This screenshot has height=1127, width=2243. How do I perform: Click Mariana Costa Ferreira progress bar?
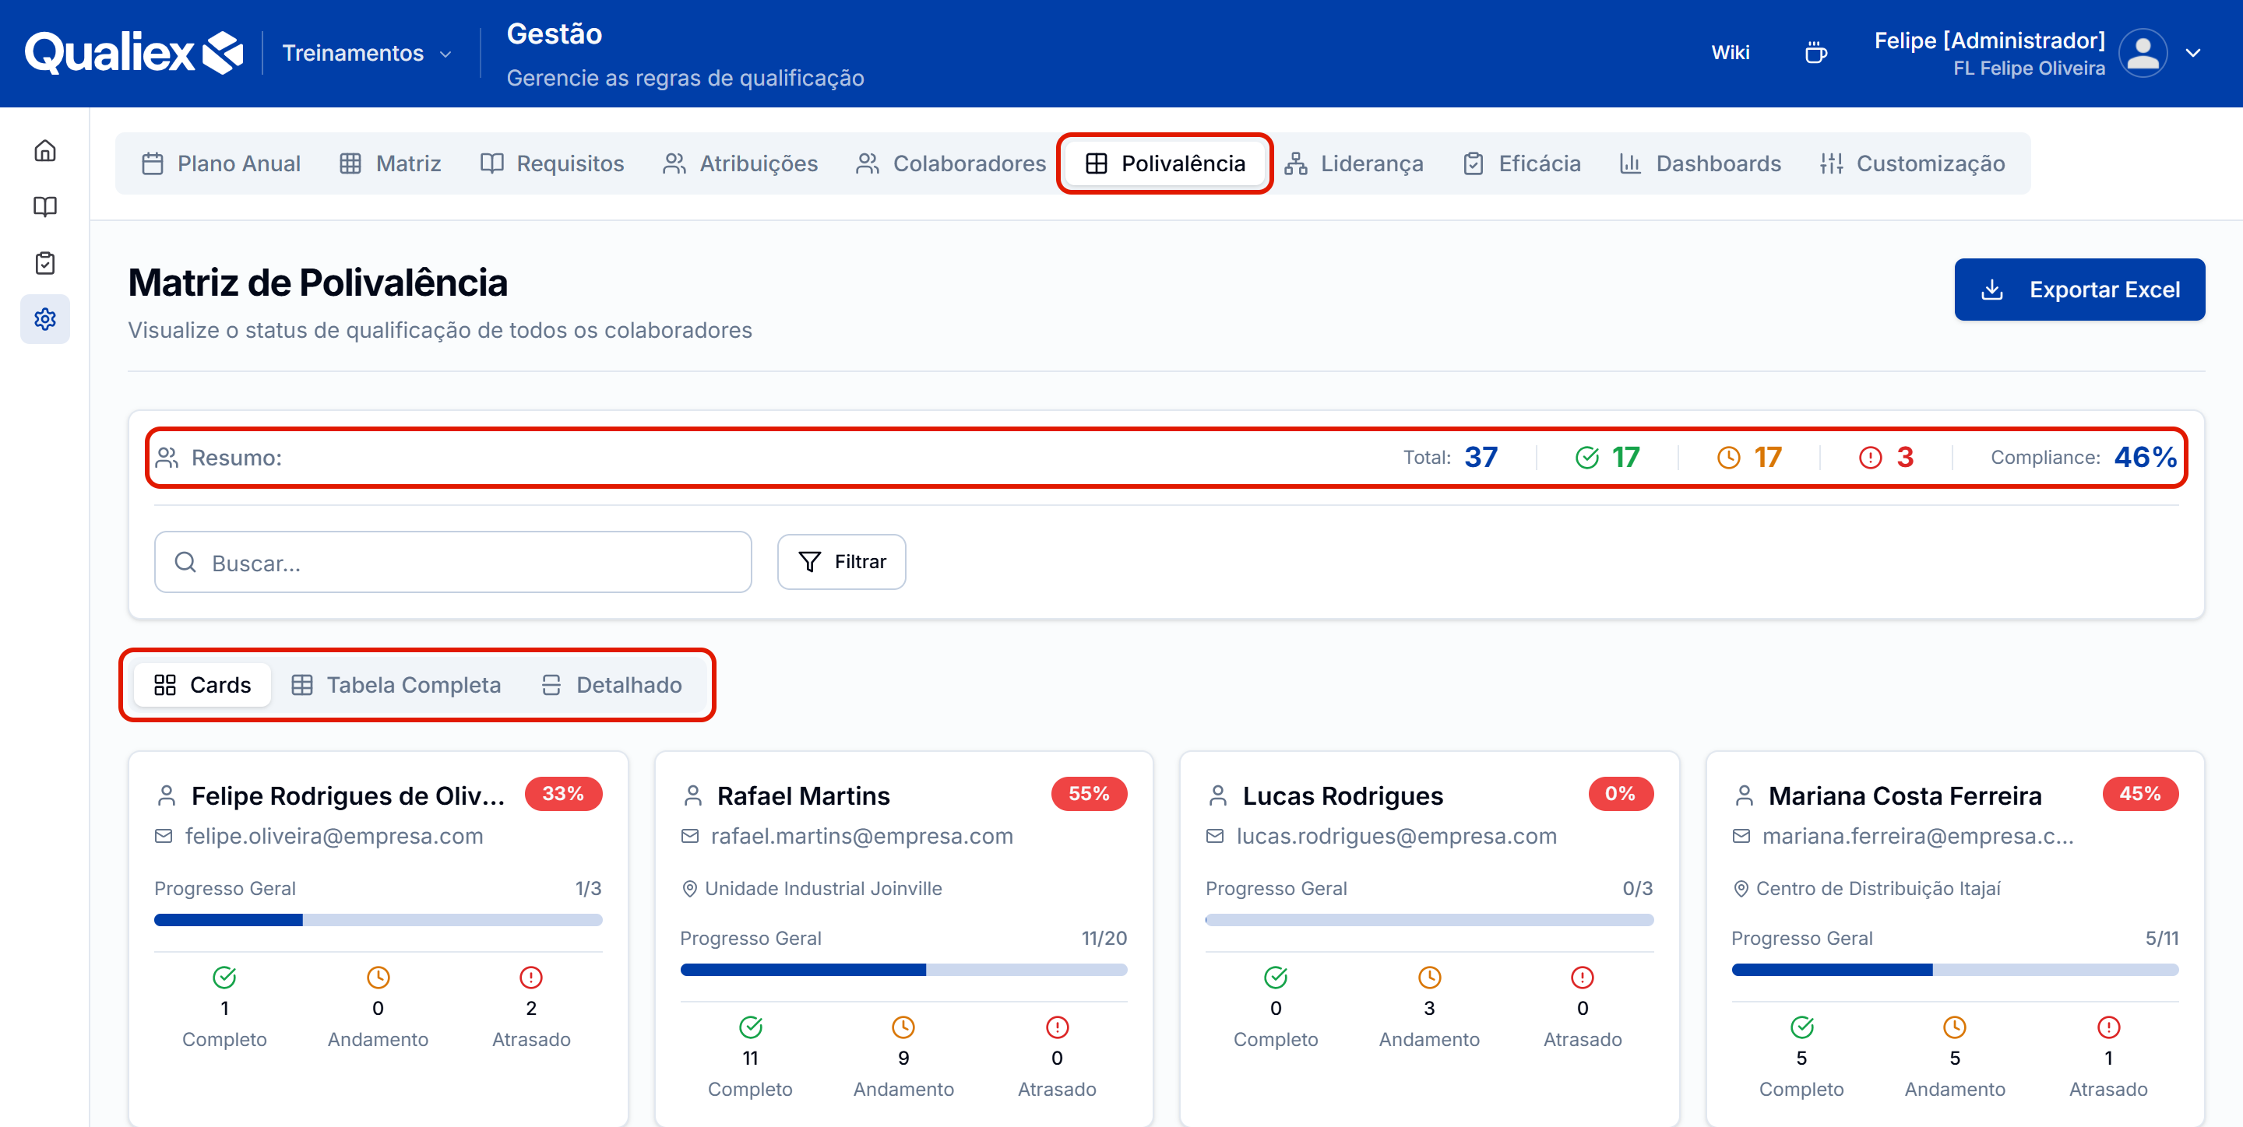coord(1955,970)
